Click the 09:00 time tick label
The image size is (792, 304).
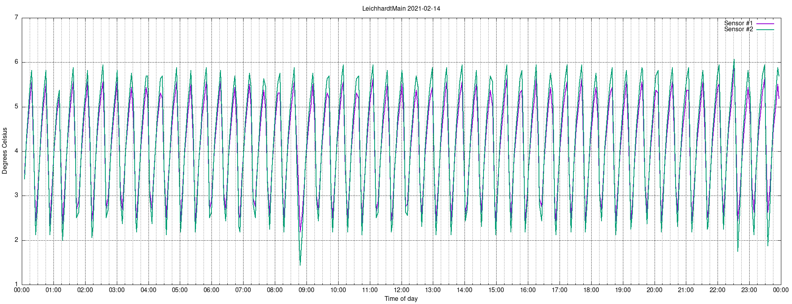[x=307, y=290]
